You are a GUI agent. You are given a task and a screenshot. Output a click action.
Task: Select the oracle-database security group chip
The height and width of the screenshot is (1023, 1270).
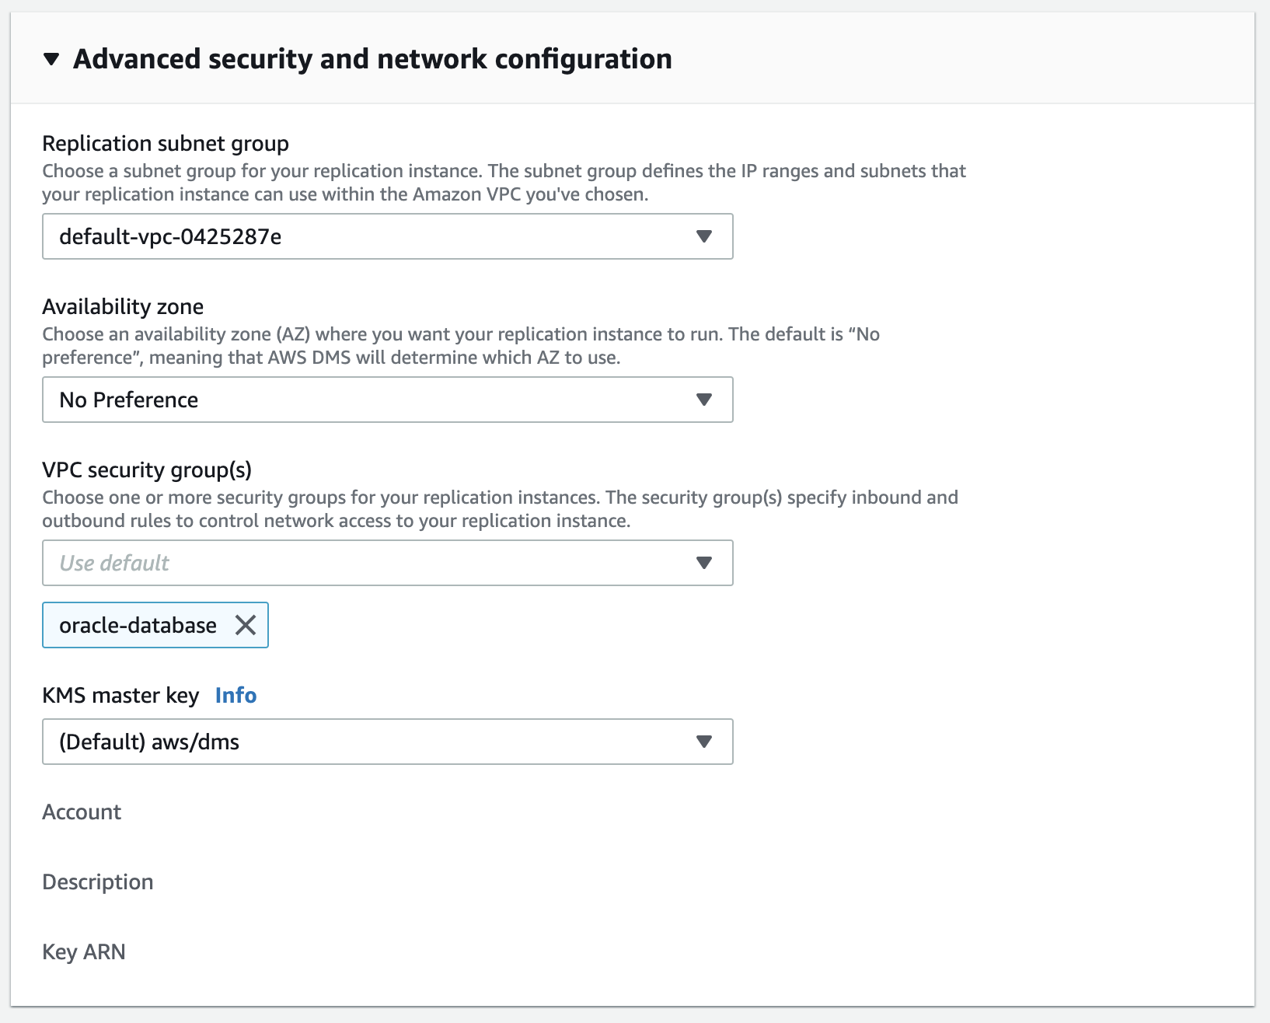tap(137, 625)
